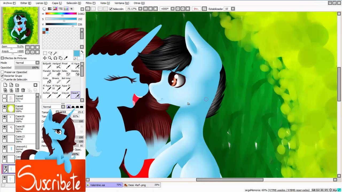
Task: Pick the Lasso selection tool
Action: coord(50,53)
